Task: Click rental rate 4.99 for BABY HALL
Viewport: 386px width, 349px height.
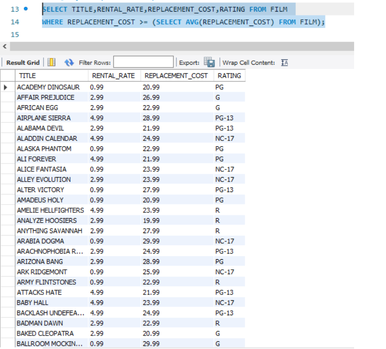Action: [x=114, y=303]
